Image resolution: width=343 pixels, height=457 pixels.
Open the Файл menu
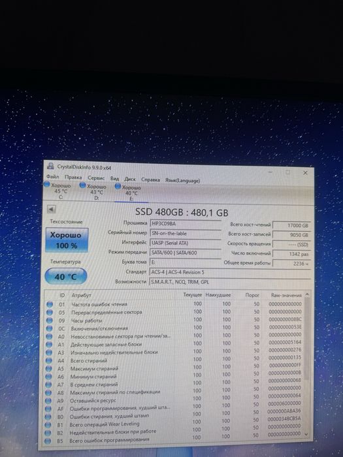tap(52, 177)
